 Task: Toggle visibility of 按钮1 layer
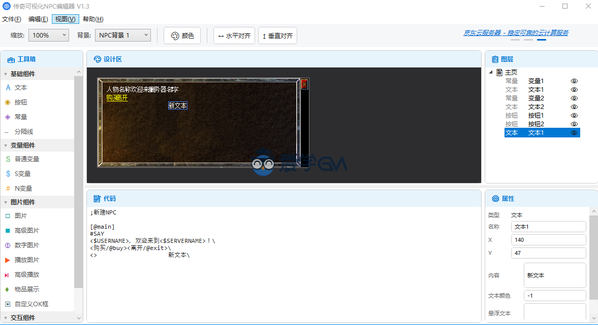(x=574, y=116)
